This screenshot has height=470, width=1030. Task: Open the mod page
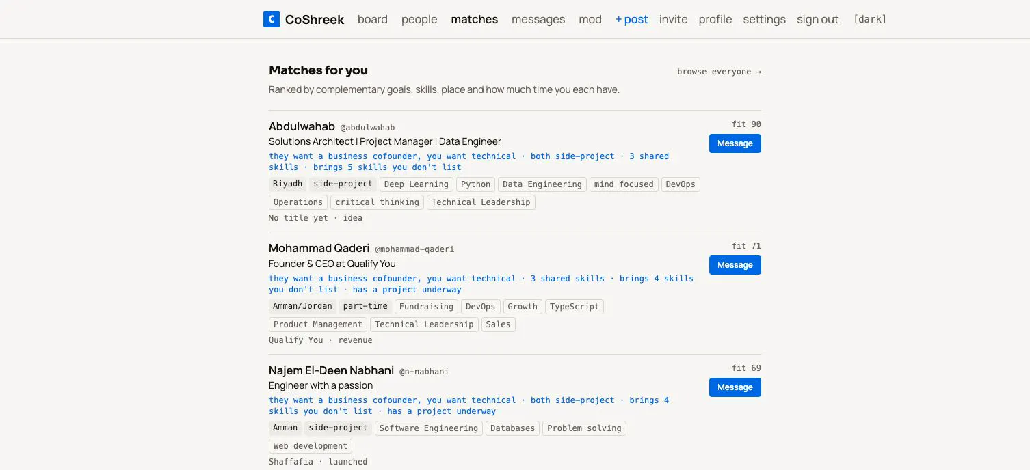pyautogui.click(x=590, y=19)
